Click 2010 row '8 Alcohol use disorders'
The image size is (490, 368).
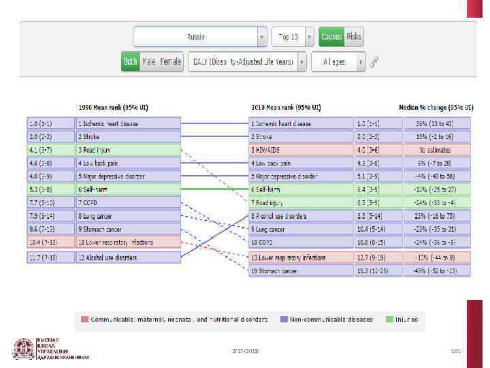[x=301, y=216]
